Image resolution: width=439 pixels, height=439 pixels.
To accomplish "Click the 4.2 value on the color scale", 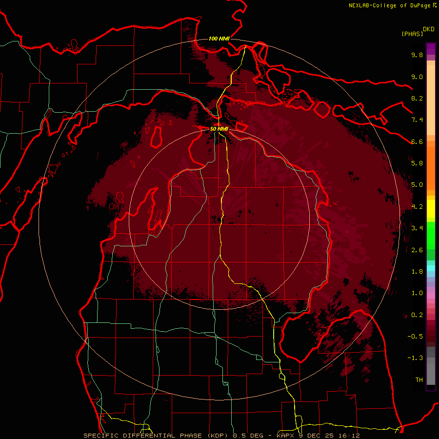I will click(417, 207).
